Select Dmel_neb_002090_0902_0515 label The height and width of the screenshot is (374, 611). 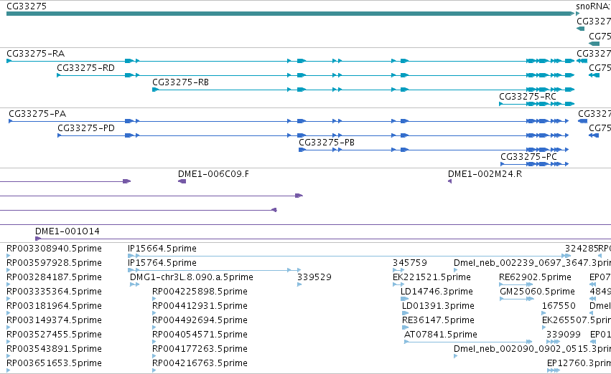532,349
